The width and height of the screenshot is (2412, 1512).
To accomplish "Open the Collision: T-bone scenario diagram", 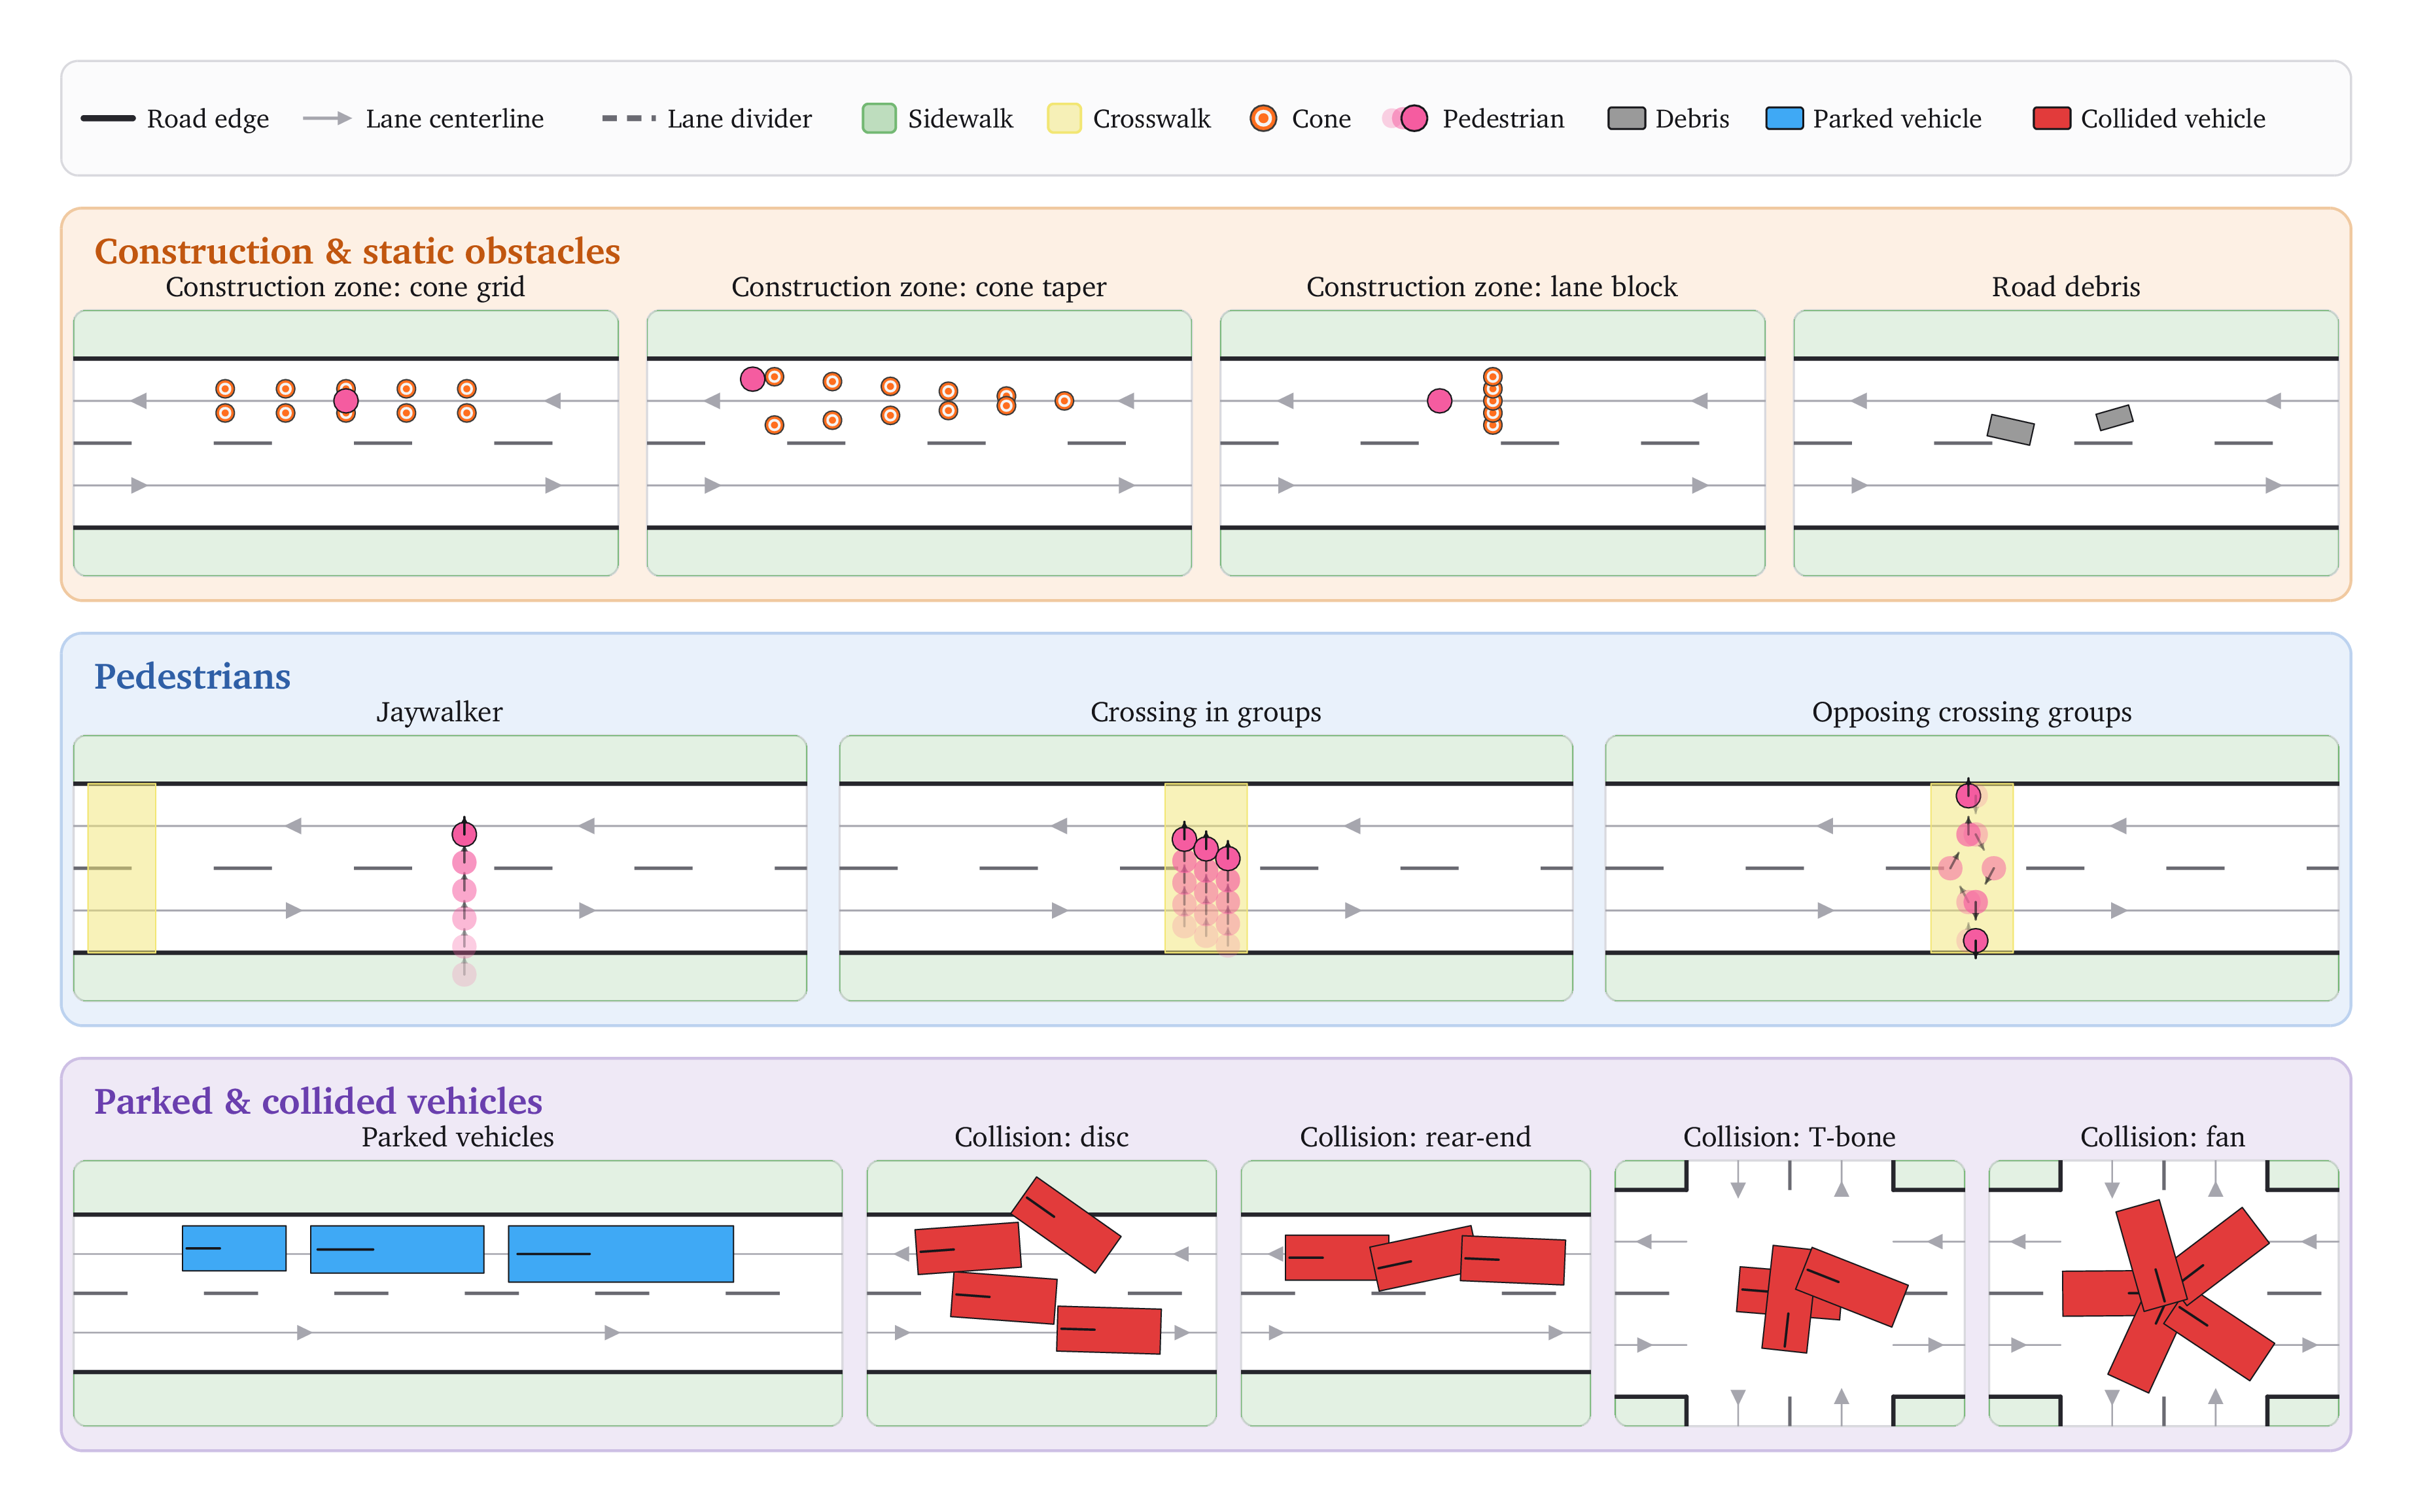I will coord(1789,1293).
